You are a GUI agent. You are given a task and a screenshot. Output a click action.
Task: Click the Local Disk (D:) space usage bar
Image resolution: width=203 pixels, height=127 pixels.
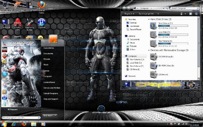[x=173, y=35]
